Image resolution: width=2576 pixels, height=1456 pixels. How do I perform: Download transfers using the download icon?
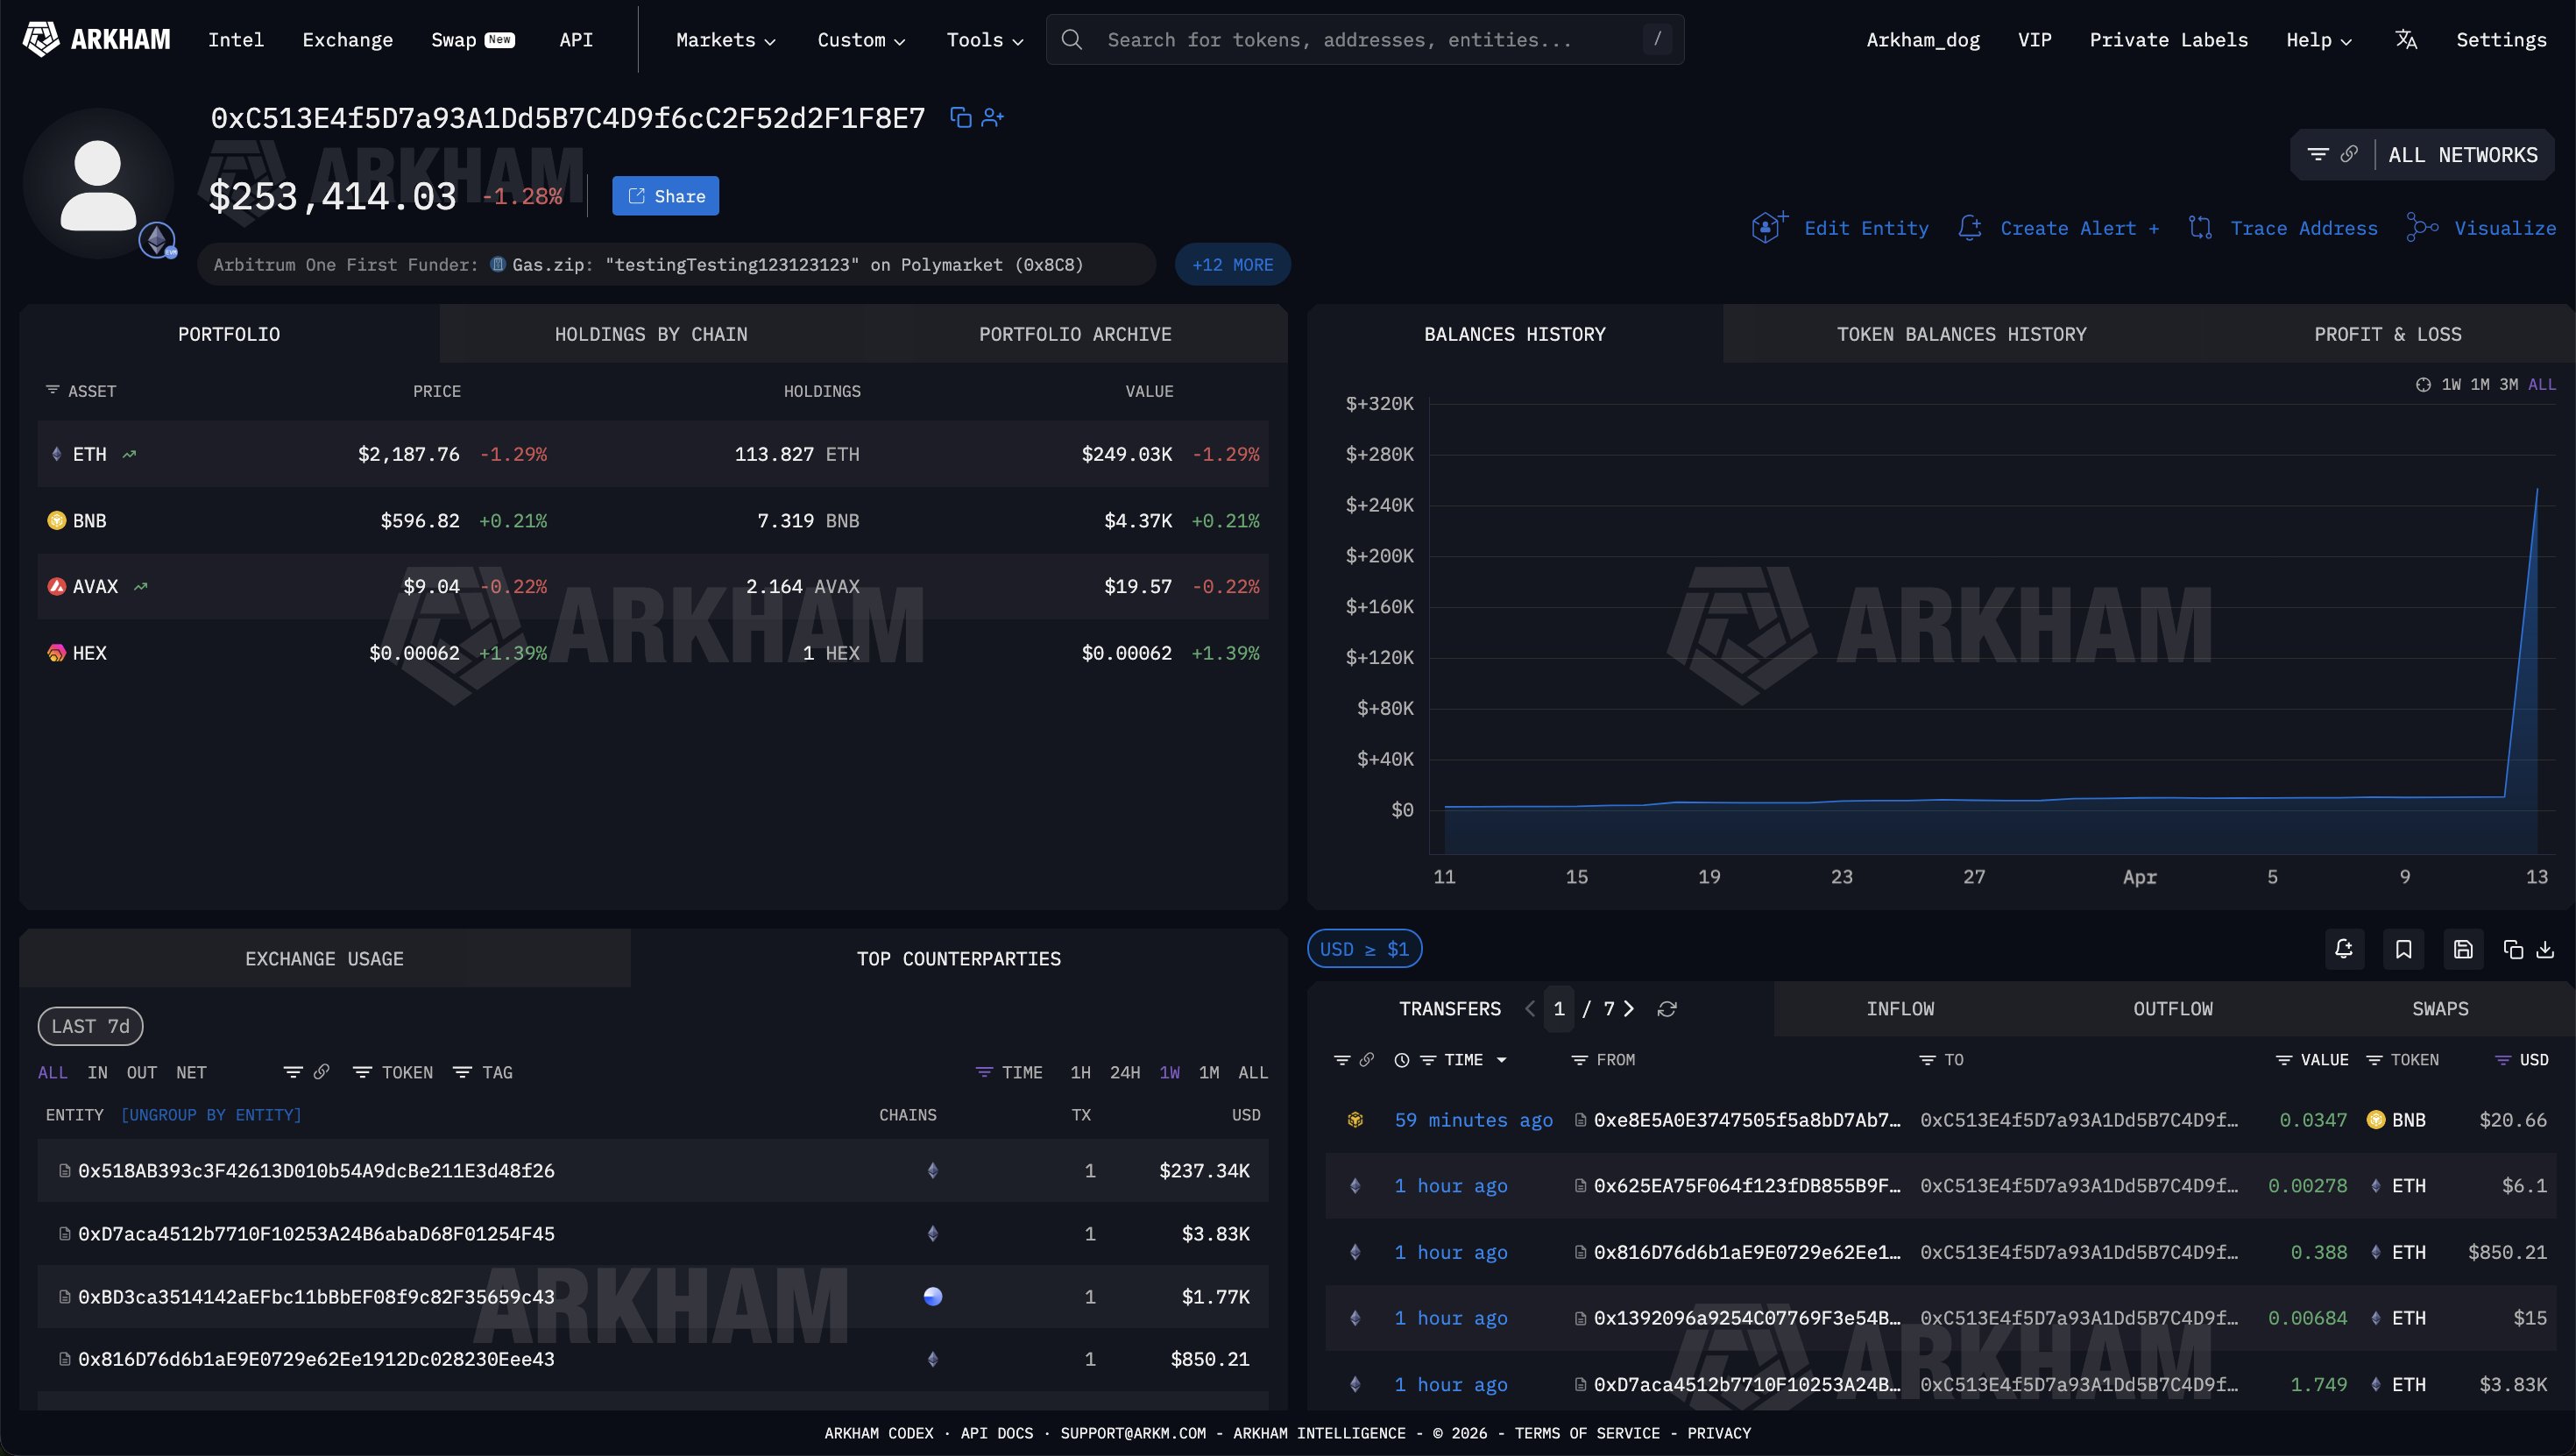2545,949
